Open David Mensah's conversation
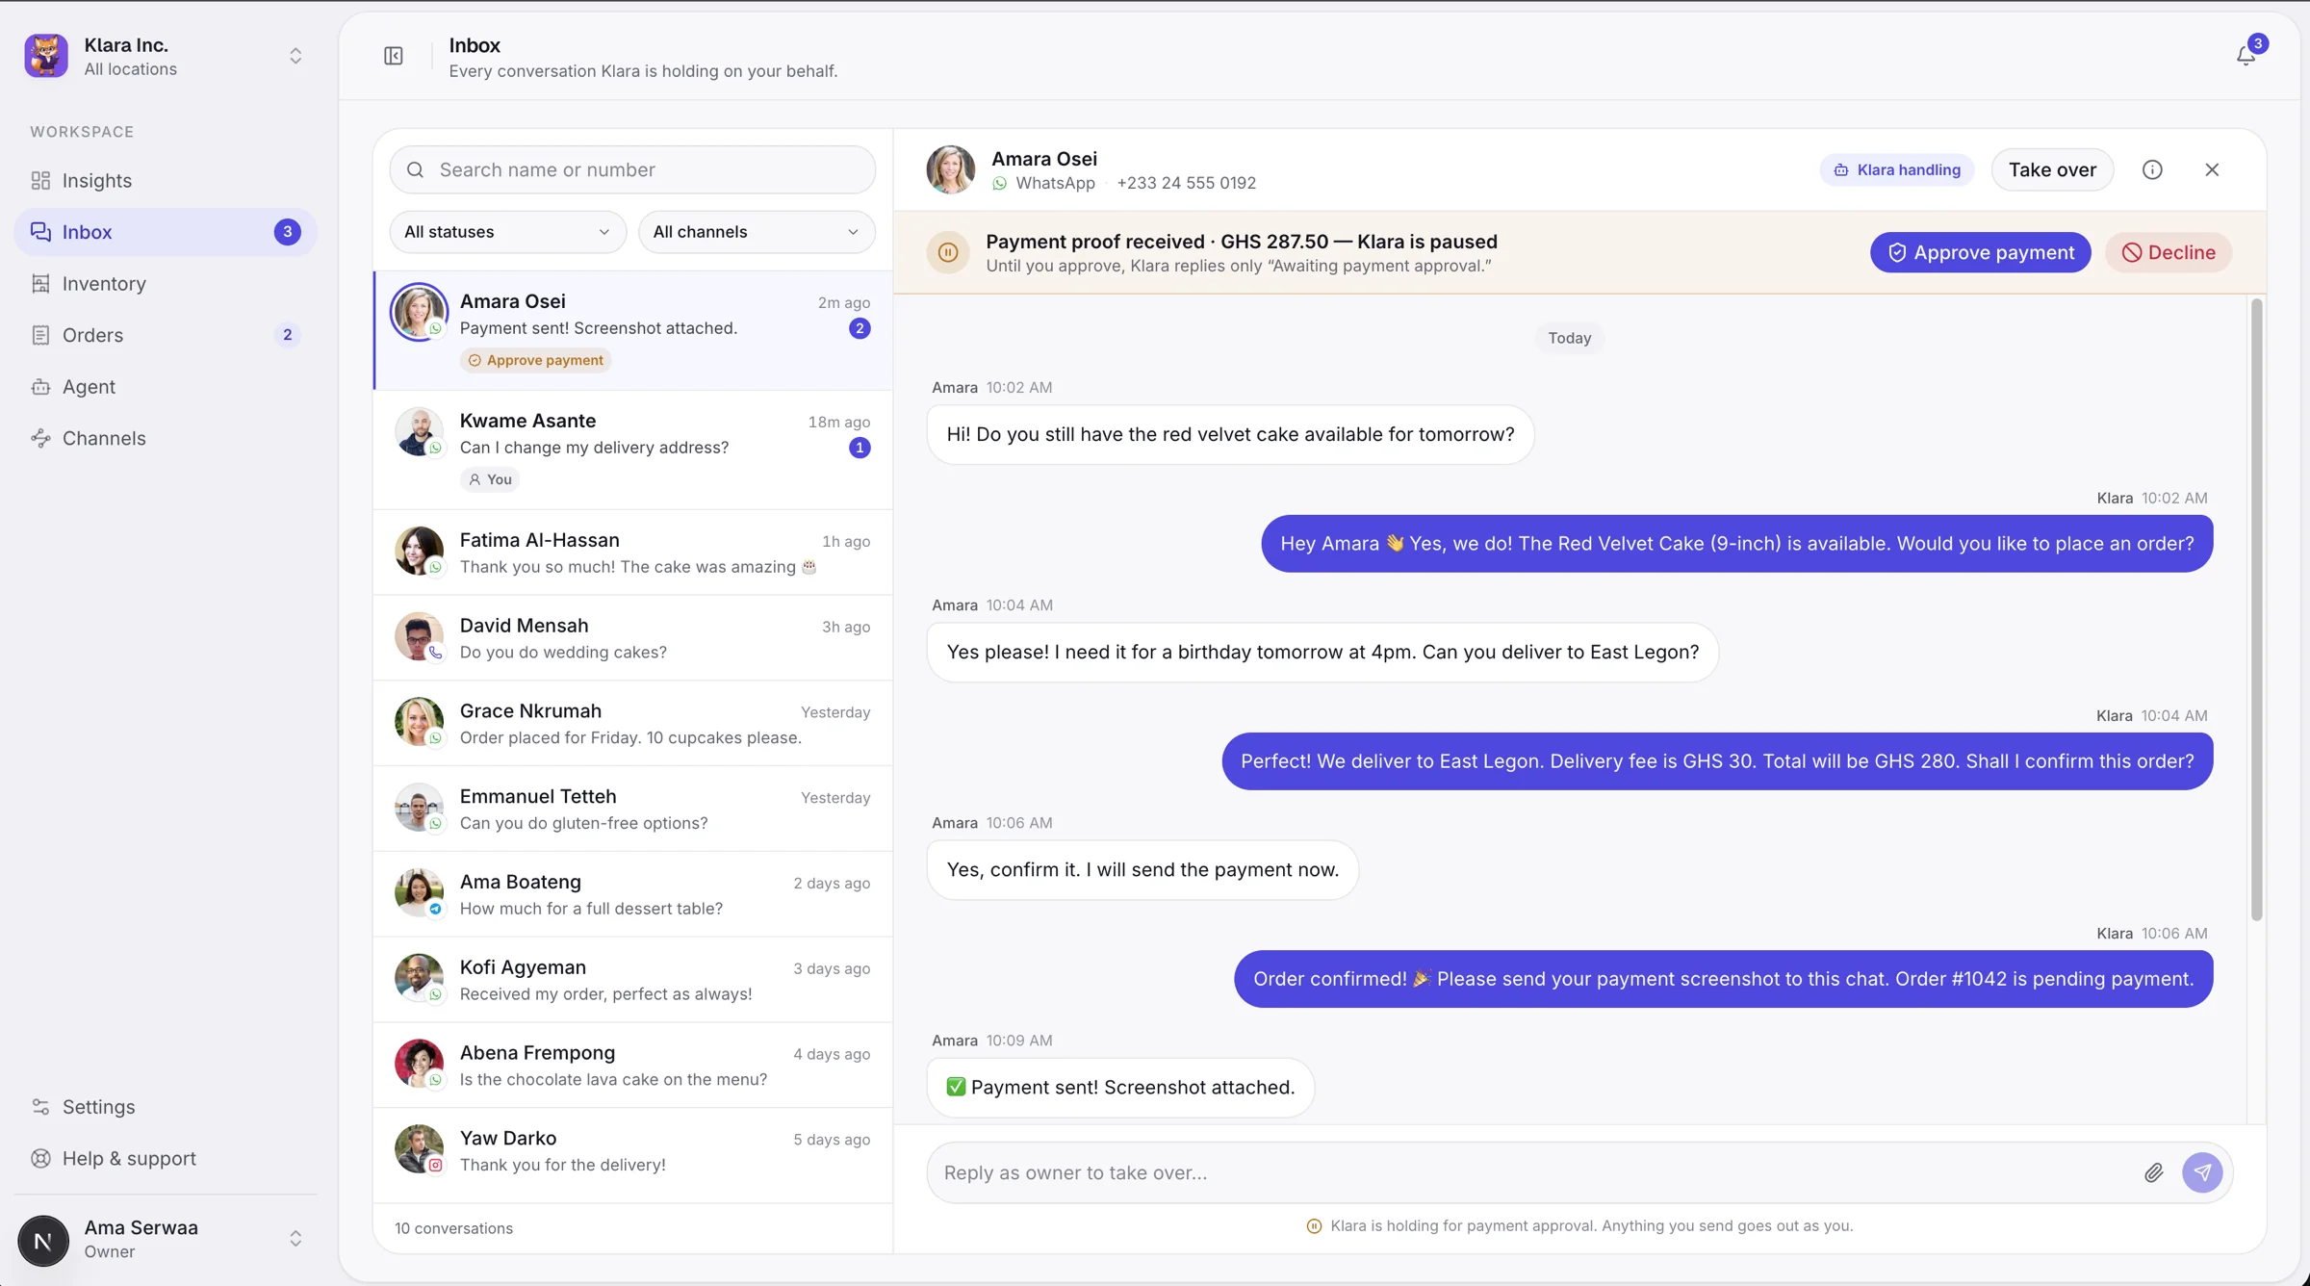The height and width of the screenshot is (1286, 2310). click(x=632, y=638)
